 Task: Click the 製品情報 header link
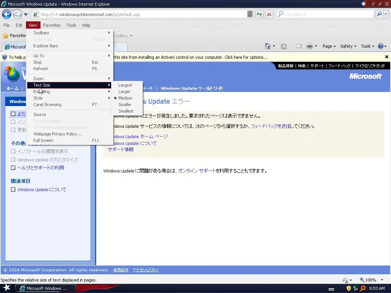point(286,66)
